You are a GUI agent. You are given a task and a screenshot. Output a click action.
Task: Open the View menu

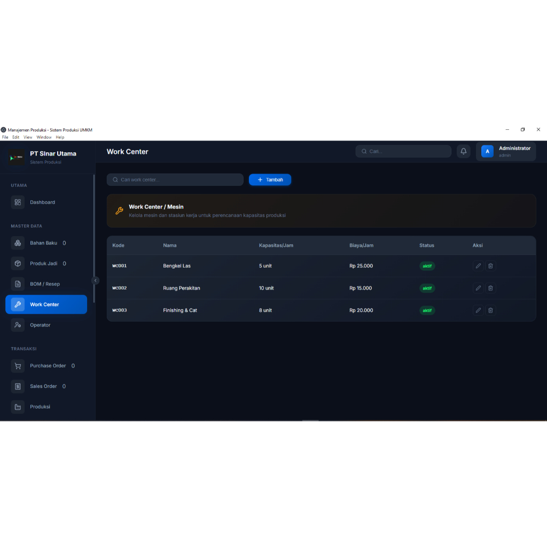28,137
